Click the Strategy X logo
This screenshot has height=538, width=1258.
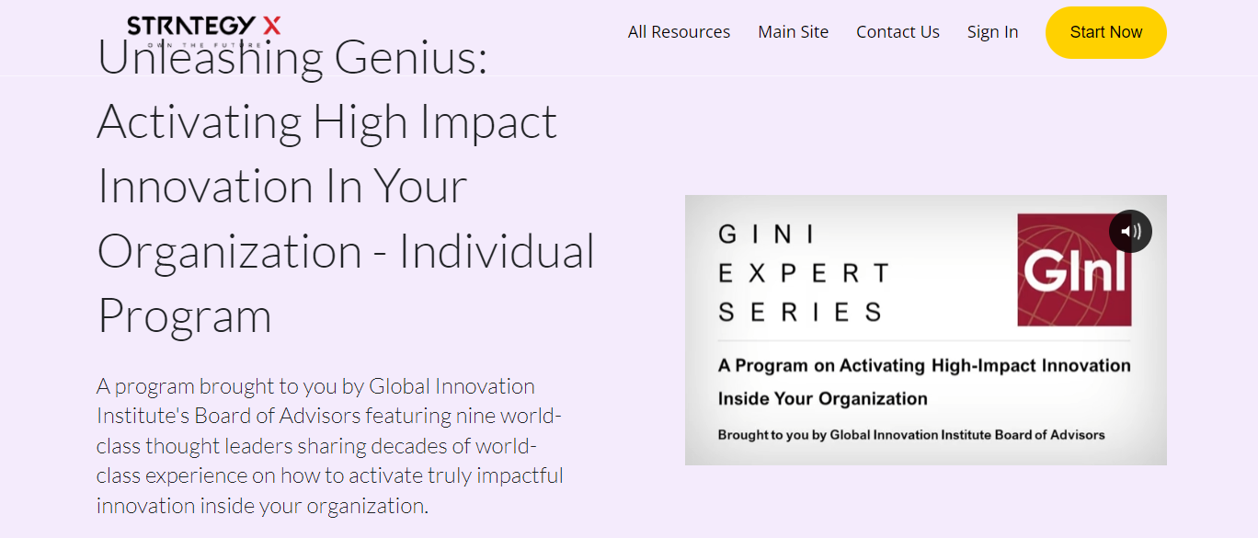point(204,29)
